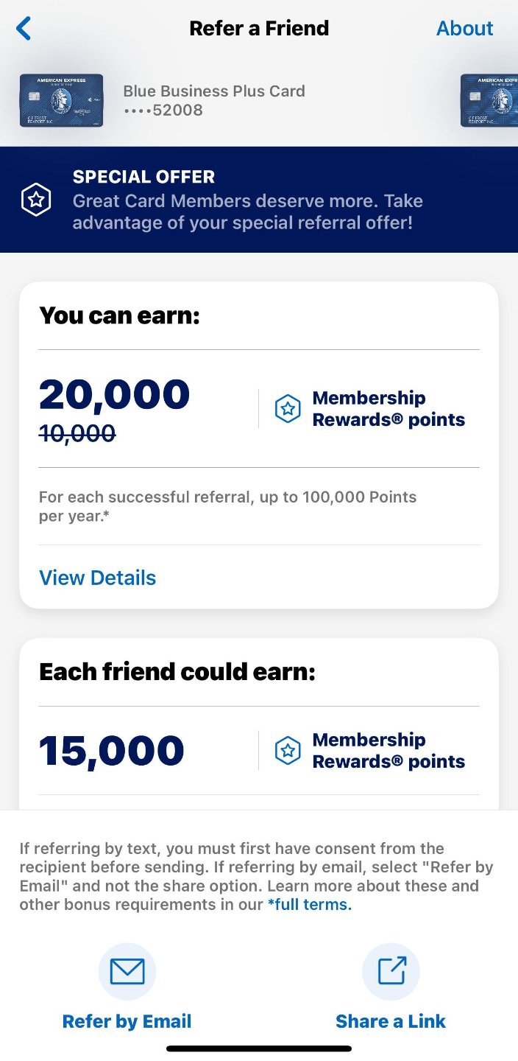Select the Blue Business Plus Card image
The image size is (518, 1061).
(61, 100)
